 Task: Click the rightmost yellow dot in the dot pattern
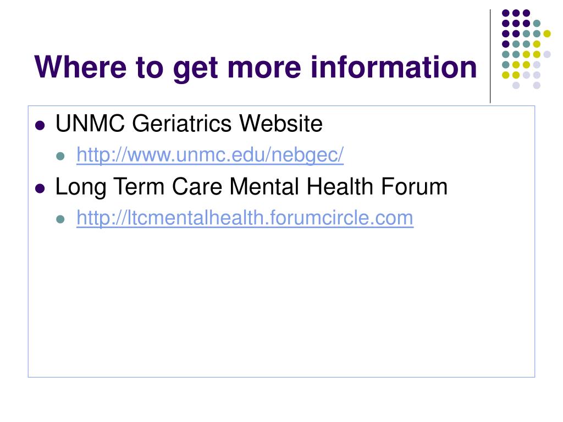[547, 34]
